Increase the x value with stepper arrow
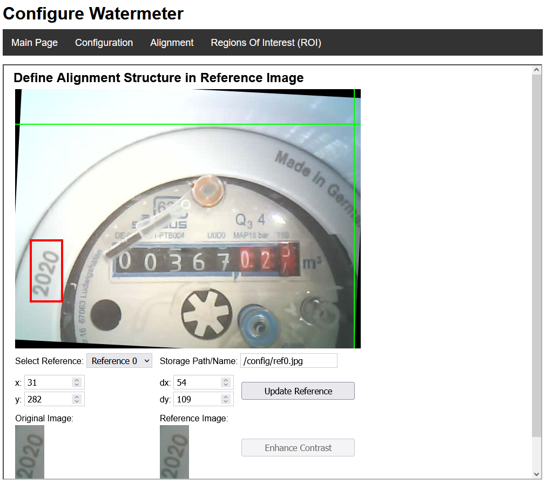Screen dimensions: 546x484 (x=77, y=380)
